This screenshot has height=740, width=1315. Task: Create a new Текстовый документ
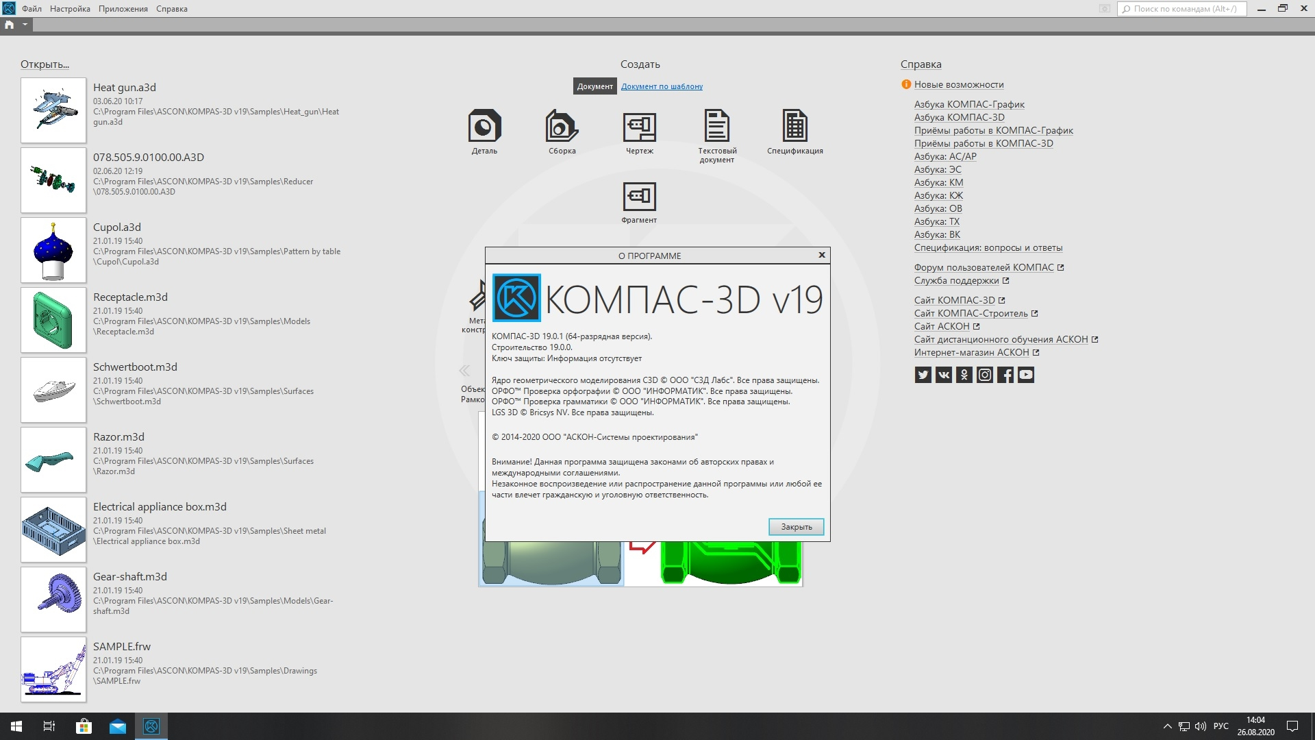717,135
